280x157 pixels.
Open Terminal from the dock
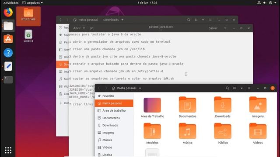click(8, 79)
